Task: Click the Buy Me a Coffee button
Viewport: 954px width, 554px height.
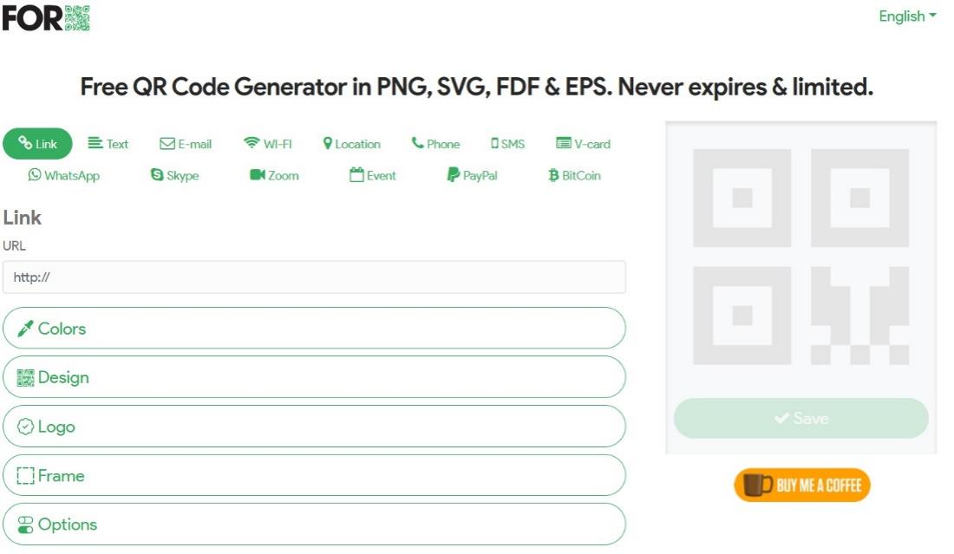Action: click(801, 486)
